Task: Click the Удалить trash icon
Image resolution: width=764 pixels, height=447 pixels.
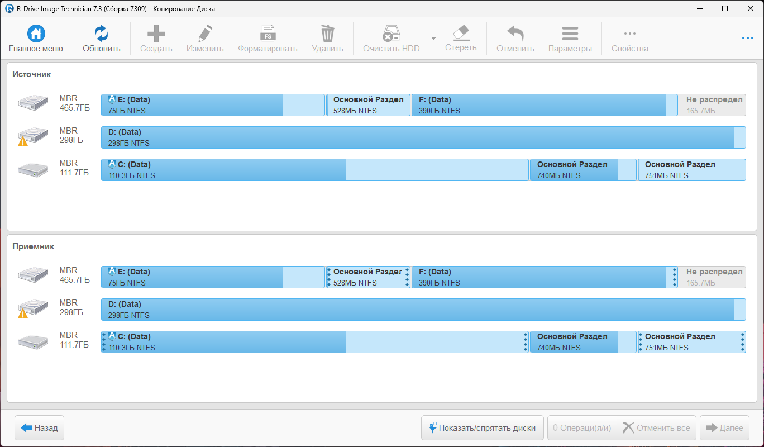Action: click(x=327, y=34)
